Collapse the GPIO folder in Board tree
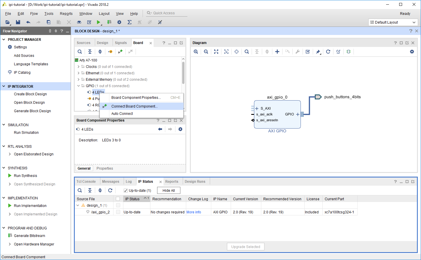 click(79, 86)
